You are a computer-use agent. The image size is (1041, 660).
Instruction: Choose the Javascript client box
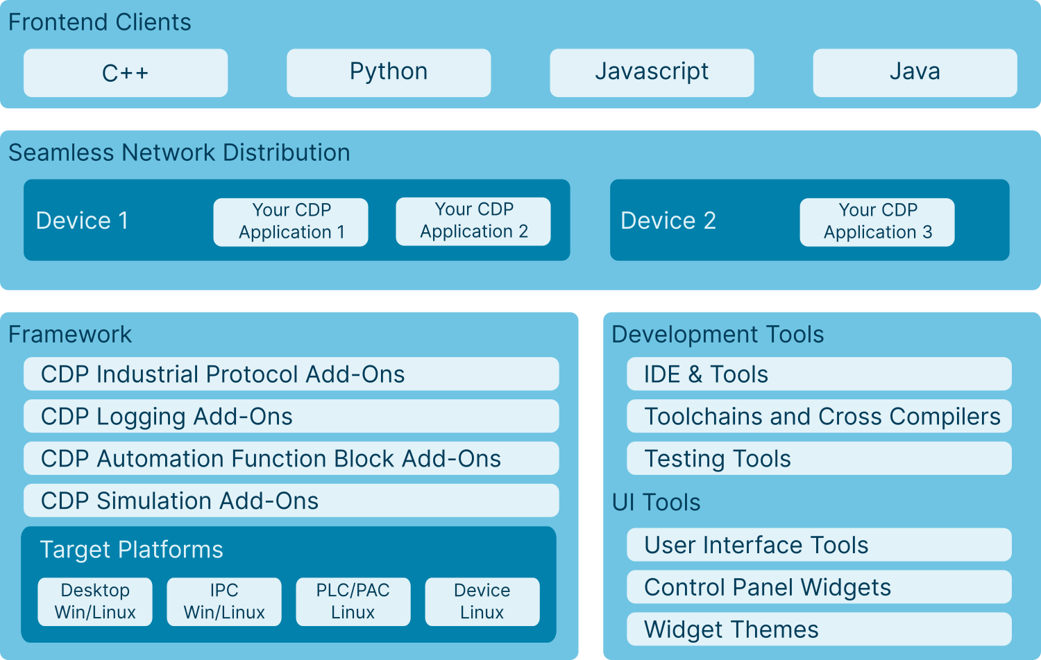(652, 73)
